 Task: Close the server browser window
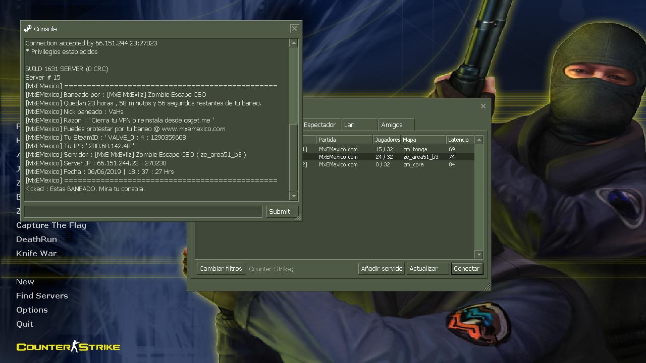coord(483,106)
